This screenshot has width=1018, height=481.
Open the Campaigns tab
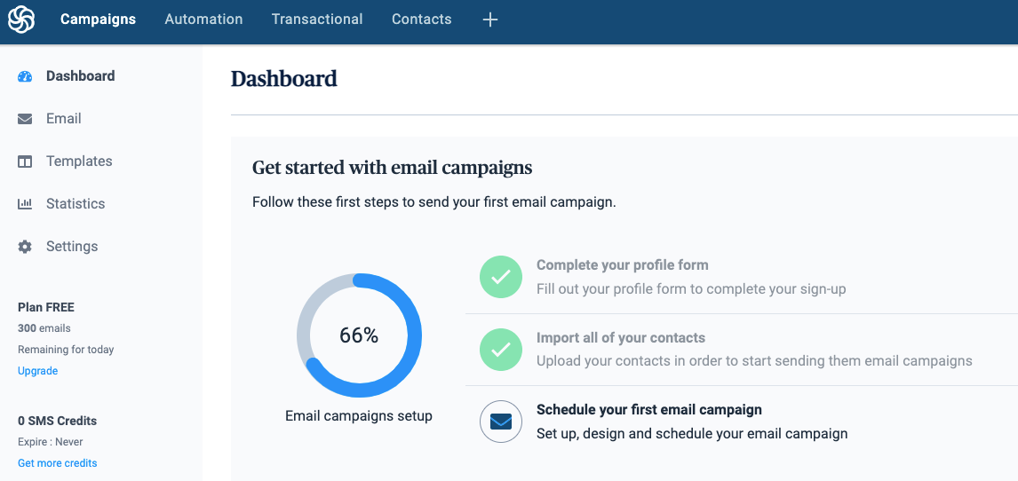click(98, 20)
